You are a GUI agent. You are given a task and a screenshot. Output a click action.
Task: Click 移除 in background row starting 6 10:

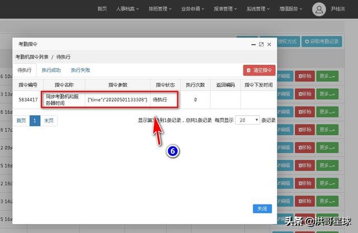(305, 76)
